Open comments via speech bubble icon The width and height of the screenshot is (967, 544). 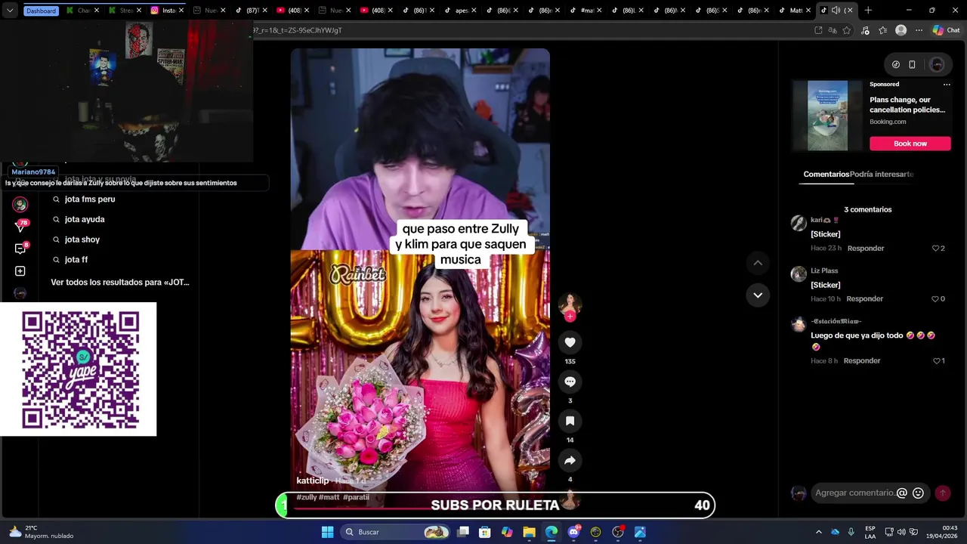pos(570,382)
